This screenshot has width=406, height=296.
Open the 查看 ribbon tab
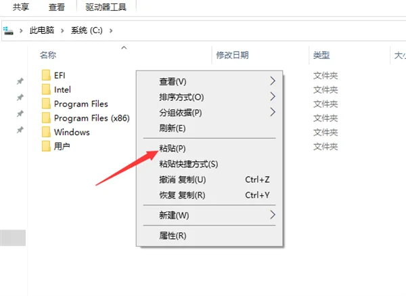[x=57, y=7]
